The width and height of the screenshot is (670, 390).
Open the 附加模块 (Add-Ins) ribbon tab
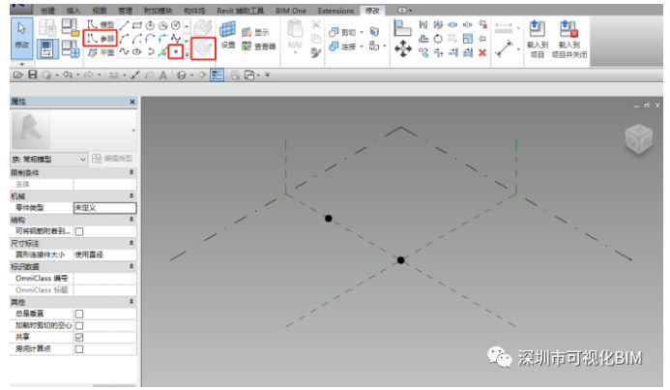pos(158,11)
